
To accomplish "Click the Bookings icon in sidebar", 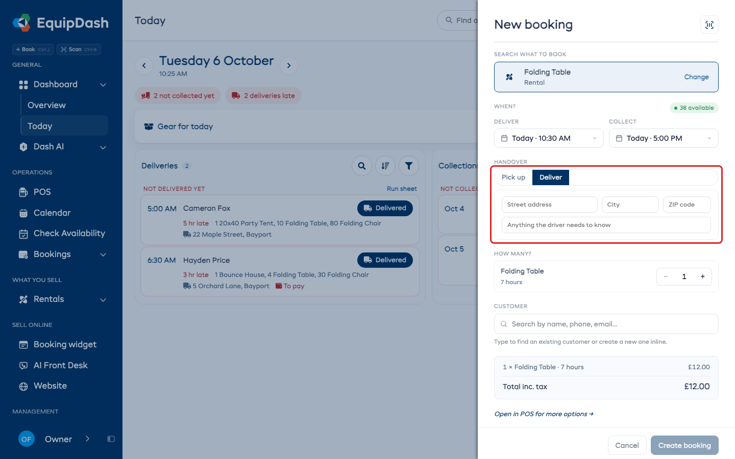I will click(23, 254).
